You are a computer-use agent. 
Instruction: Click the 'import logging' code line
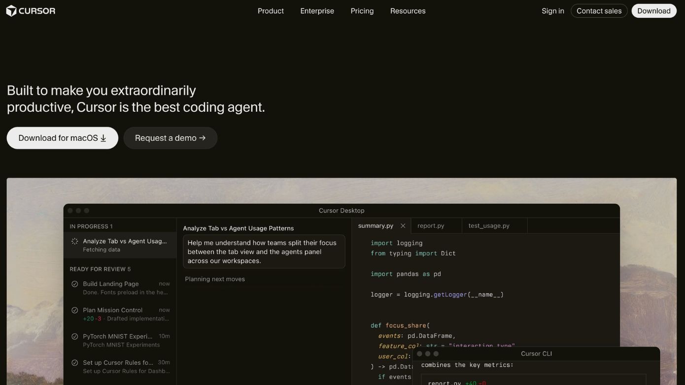(x=397, y=243)
